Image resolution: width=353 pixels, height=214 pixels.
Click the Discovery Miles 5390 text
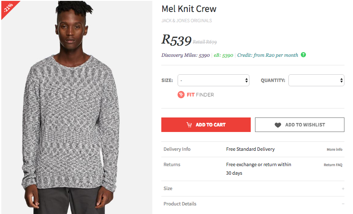185,55
